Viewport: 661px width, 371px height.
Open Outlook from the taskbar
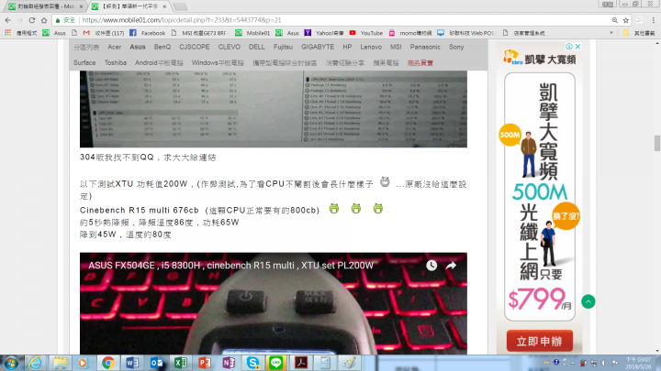[x=156, y=363]
